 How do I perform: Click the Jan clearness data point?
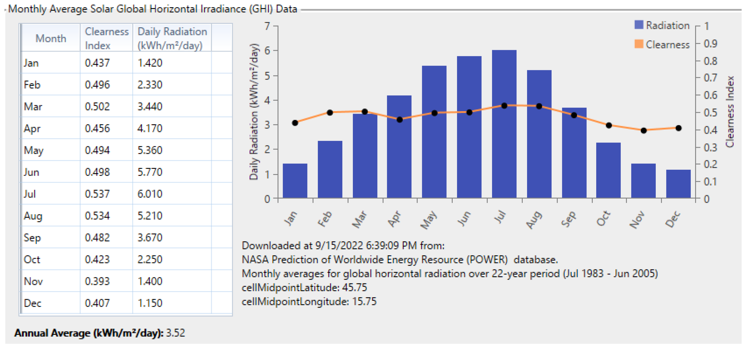tap(295, 123)
